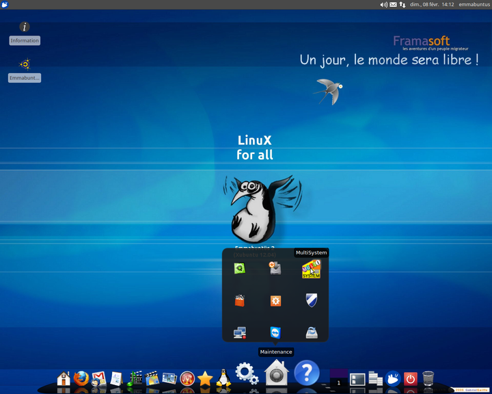Image resolution: width=492 pixels, height=394 pixels.
Task: Open the stacked windows list dock icon
Action: coord(375,378)
